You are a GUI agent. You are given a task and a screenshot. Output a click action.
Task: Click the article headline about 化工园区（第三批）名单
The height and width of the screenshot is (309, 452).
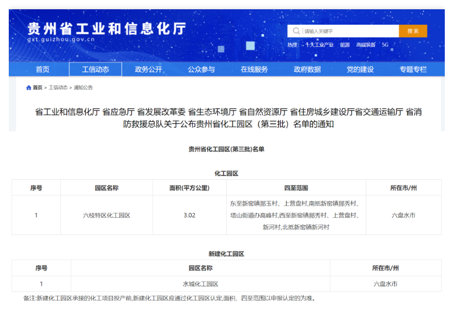click(228, 118)
